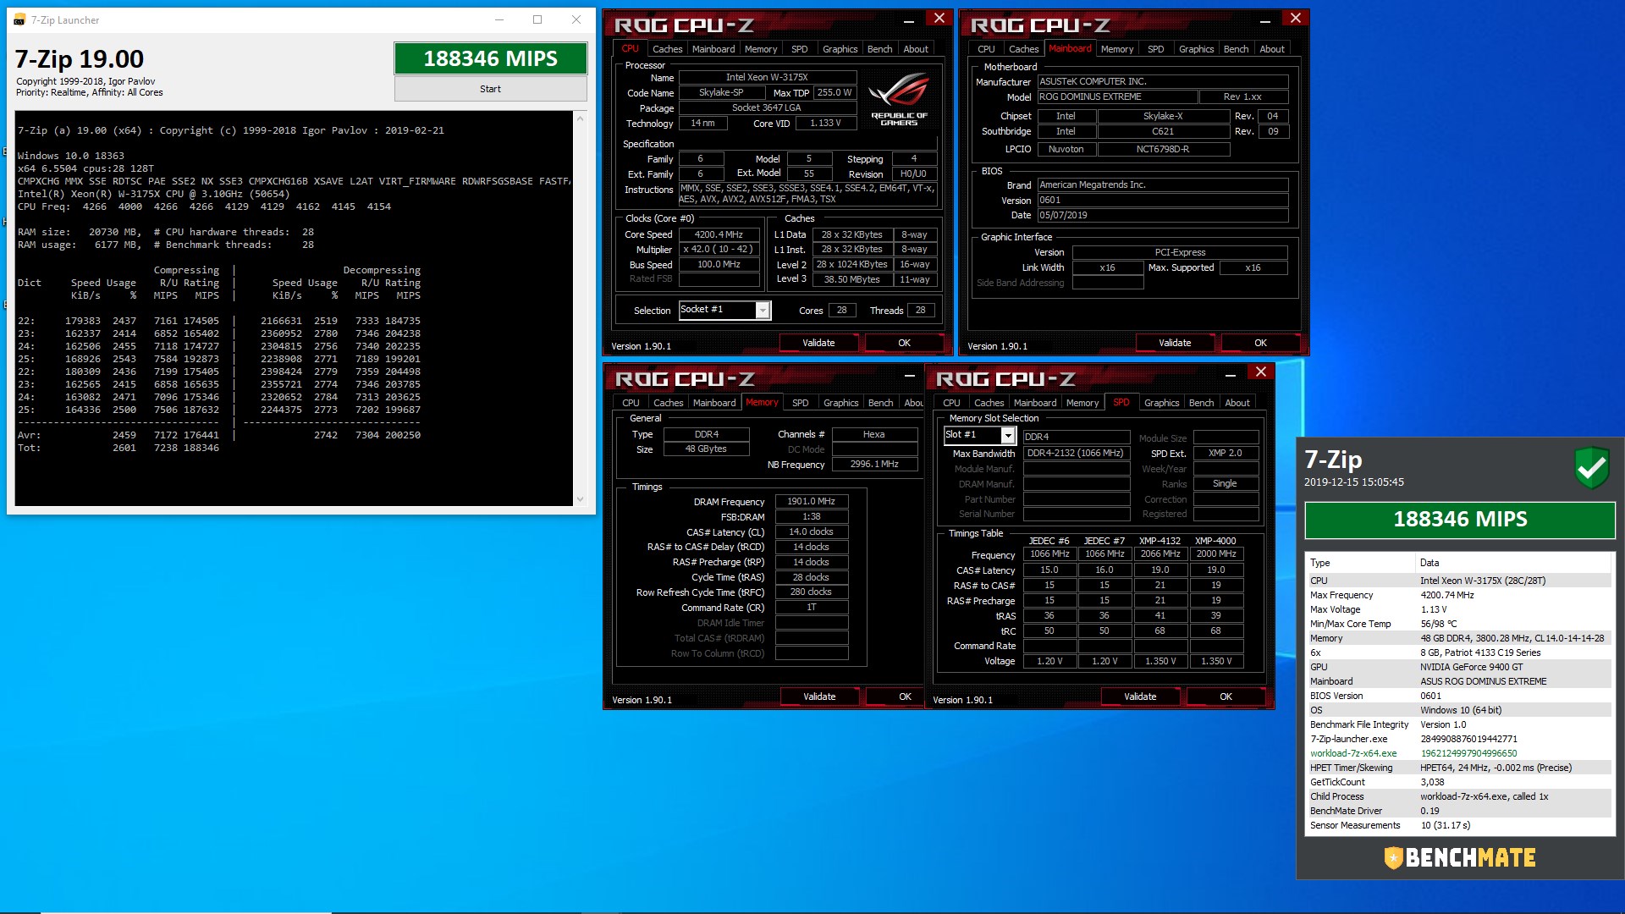Click the Multiplier x 42.0 field

tap(719, 250)
